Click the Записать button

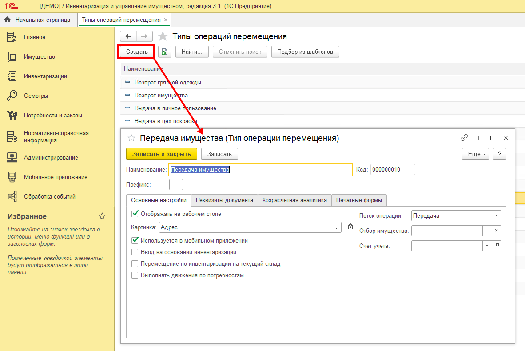(x=220, y=154)
